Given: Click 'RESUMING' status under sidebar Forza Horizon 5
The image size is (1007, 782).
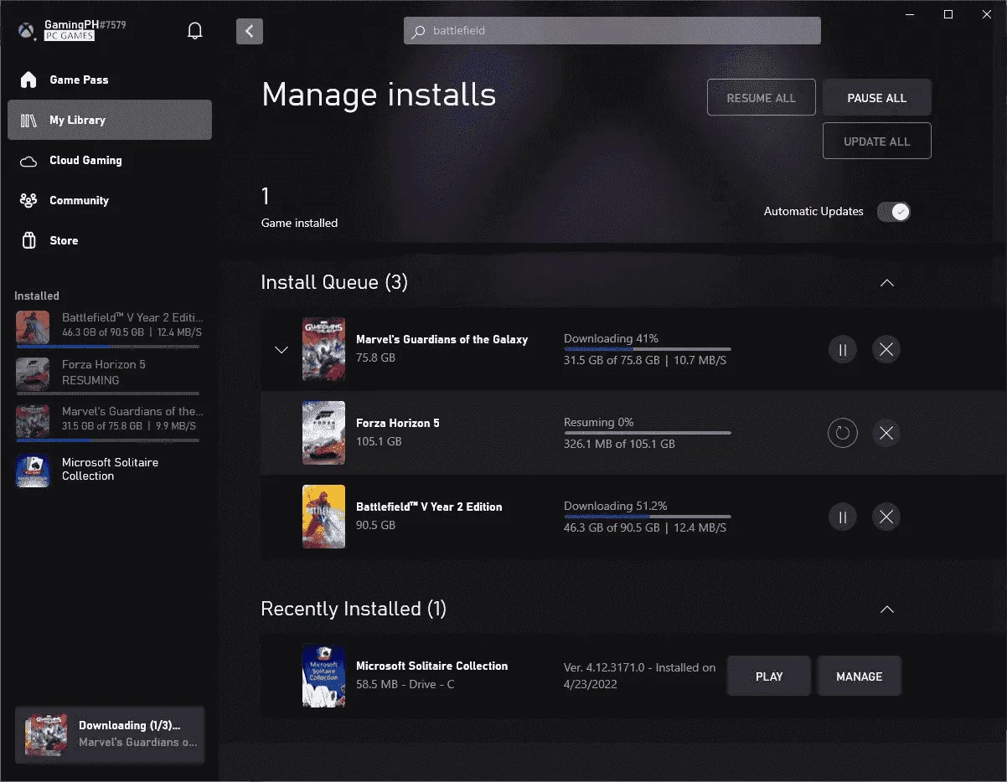Looking at the screenshot, I should [90, 380].
